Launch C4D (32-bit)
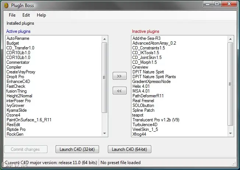 pyautogui.click(x=77, y=149)
